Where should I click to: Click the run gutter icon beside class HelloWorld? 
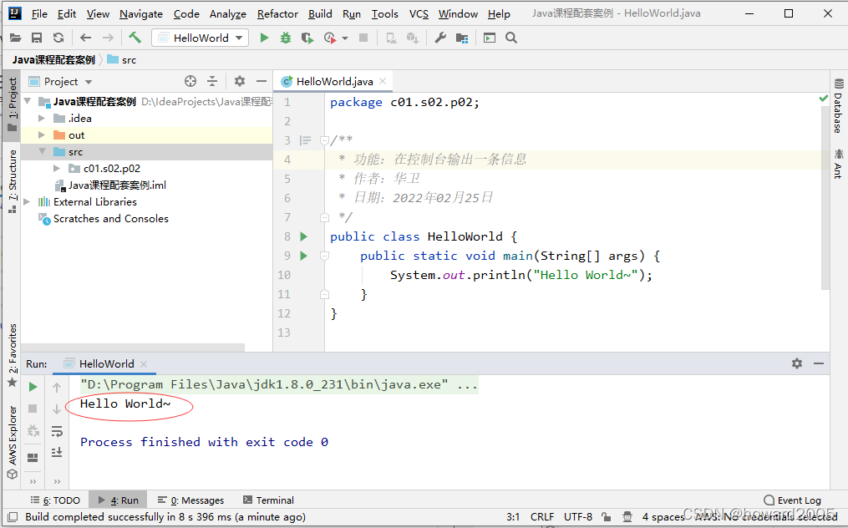click(304, 236)
